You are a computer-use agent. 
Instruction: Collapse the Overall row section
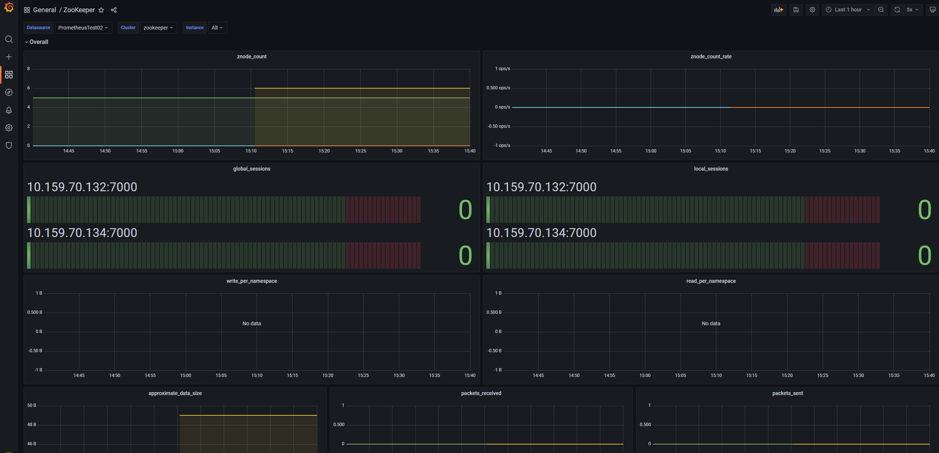(37, 42)
